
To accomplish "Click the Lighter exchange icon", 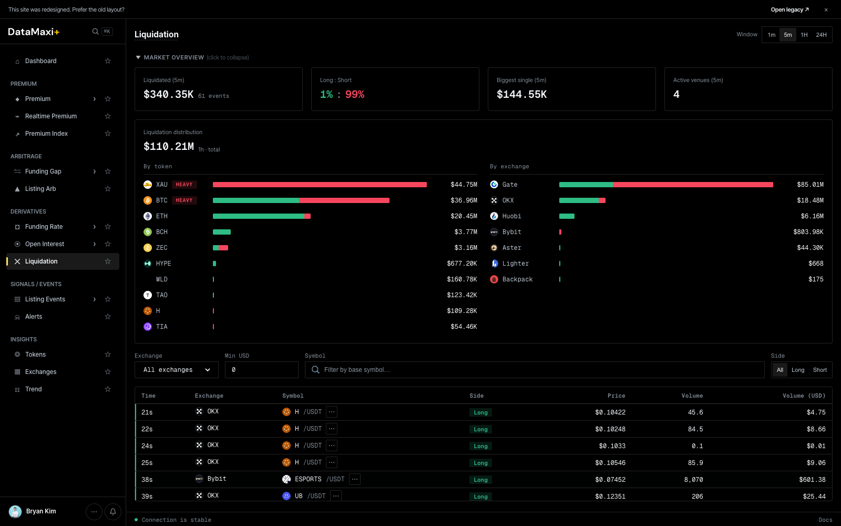I will tap(494, 264).
